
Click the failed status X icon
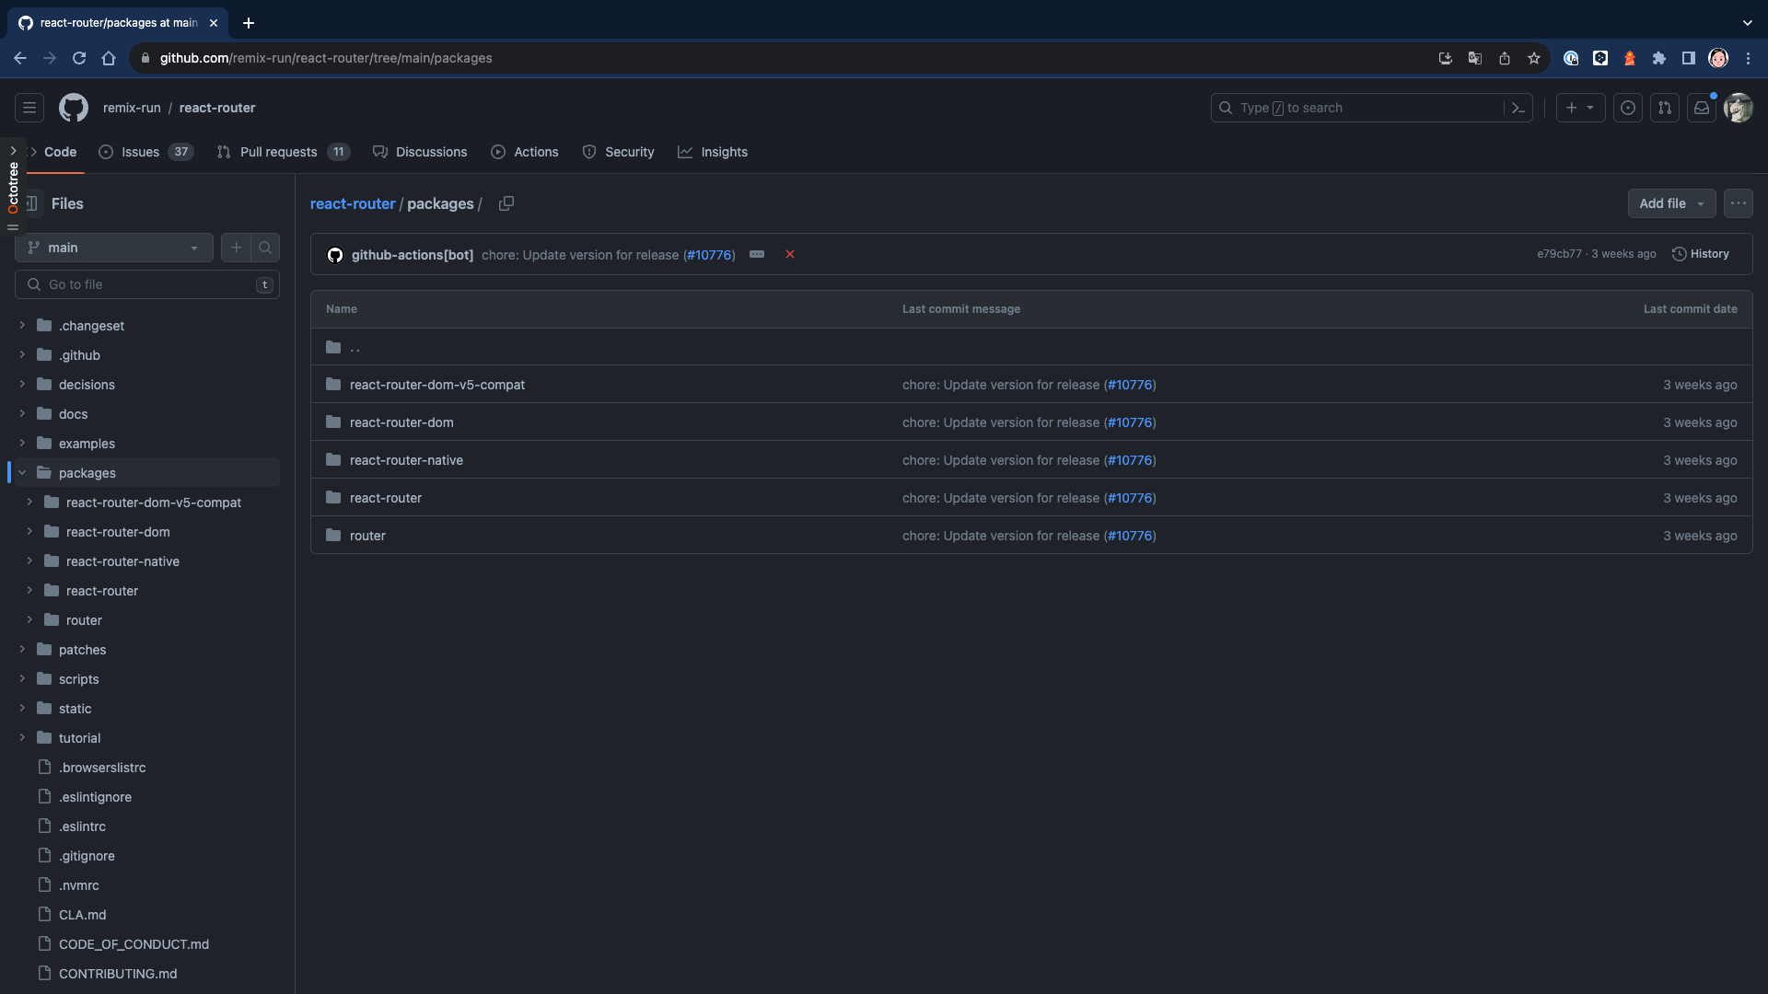pyautogui.click(x=790, y=254)
